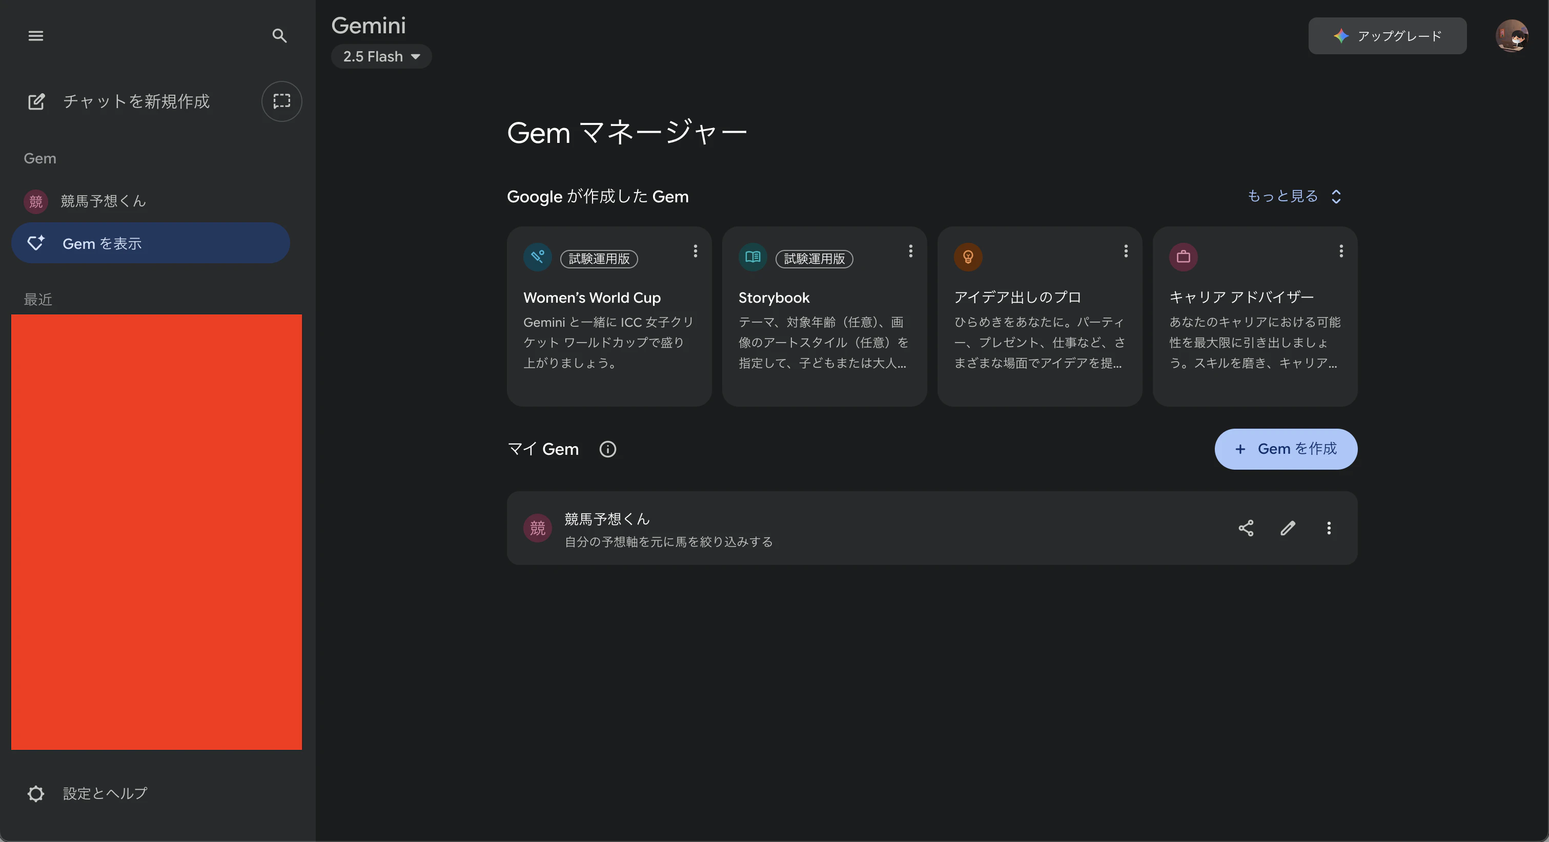
Task: Open more options on Women's World Cup card
Action: [x=695, y=251]
